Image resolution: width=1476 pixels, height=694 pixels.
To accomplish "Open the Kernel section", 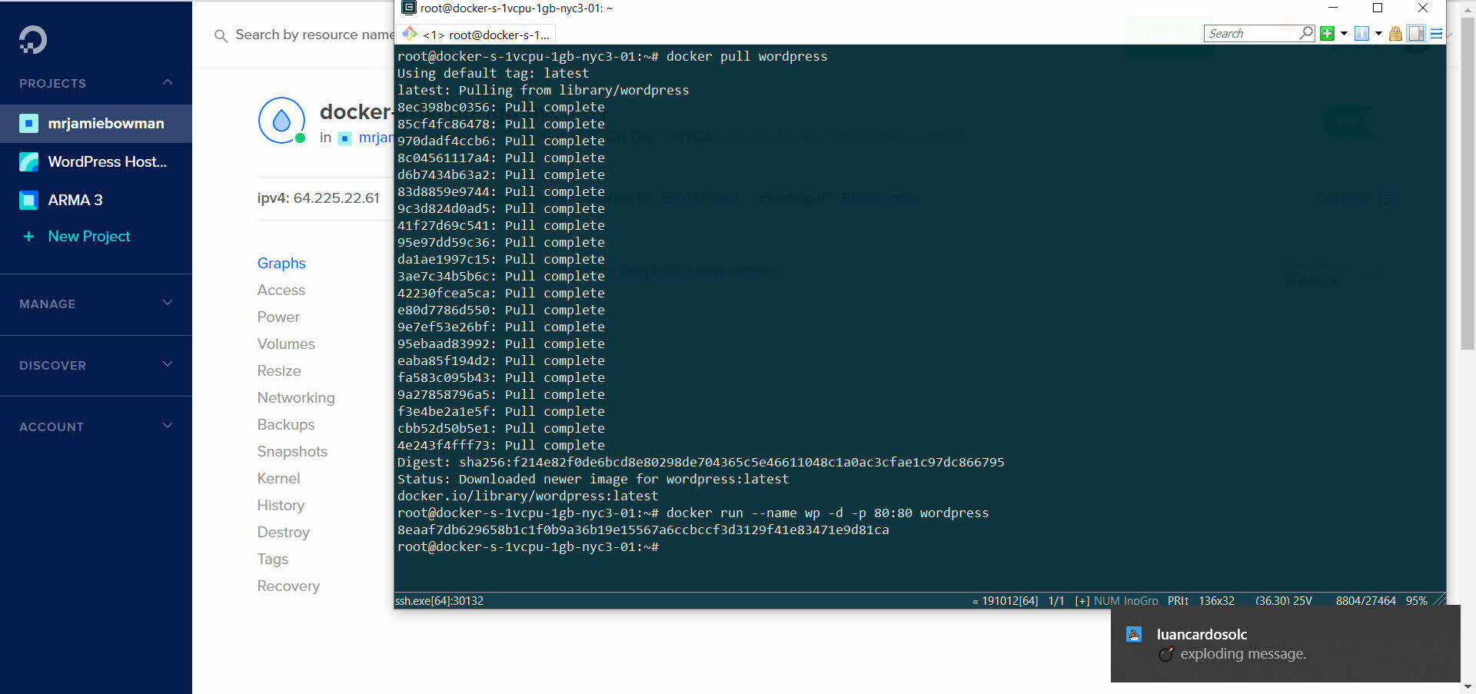I will coord(278,478).
